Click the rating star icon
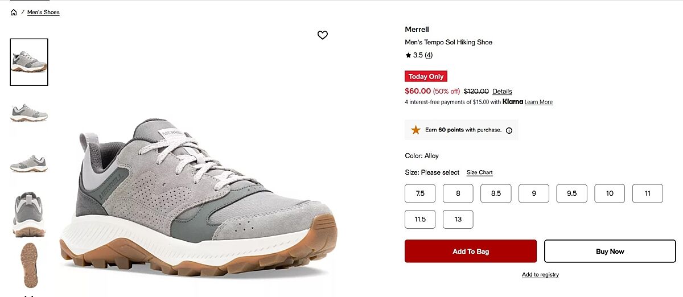The height and width of the screenshot is (297, 683). 408,55
